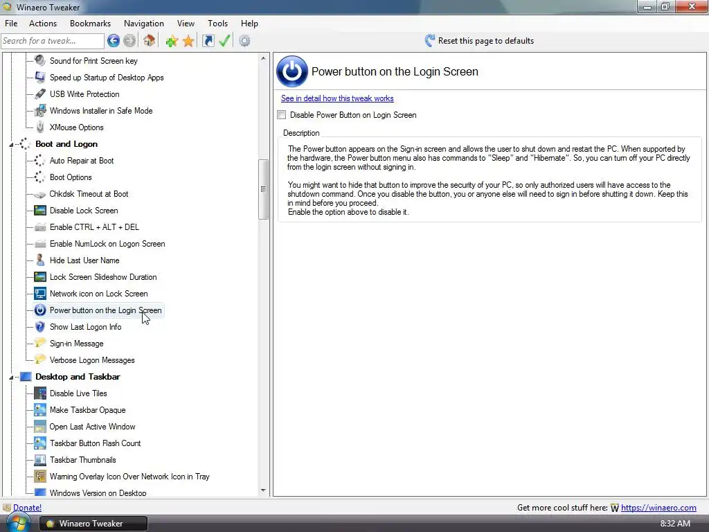Click the Network icon on Lock Screen icon
Screen dimensions: 709x532
click(40, 294)
